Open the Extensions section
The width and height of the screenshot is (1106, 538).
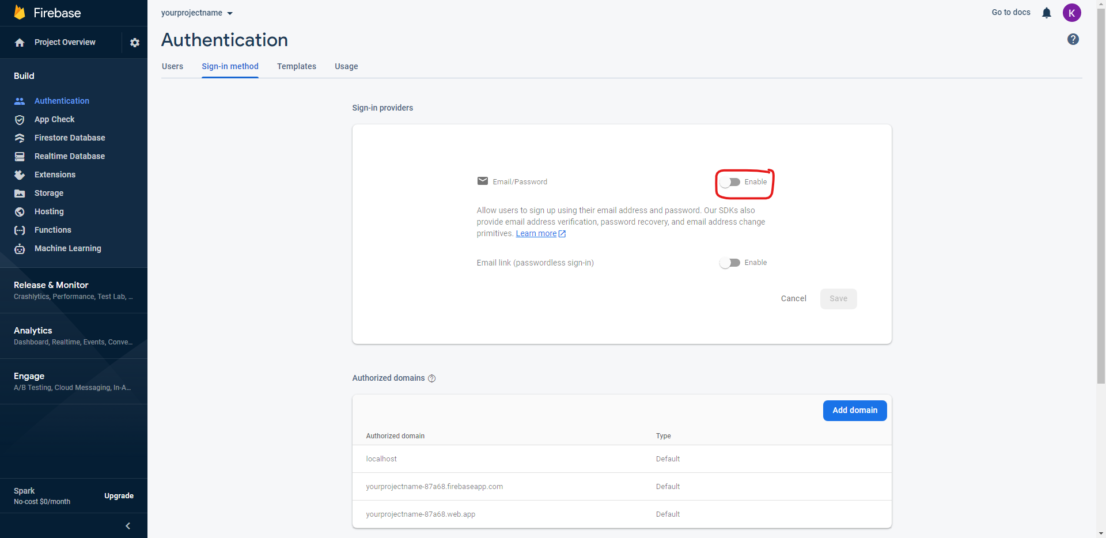[55, 175]
